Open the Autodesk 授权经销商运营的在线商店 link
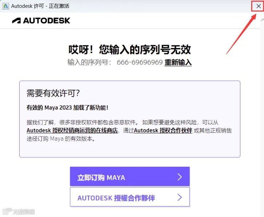Viewport: 264px width, 217px height. [72, 130]
